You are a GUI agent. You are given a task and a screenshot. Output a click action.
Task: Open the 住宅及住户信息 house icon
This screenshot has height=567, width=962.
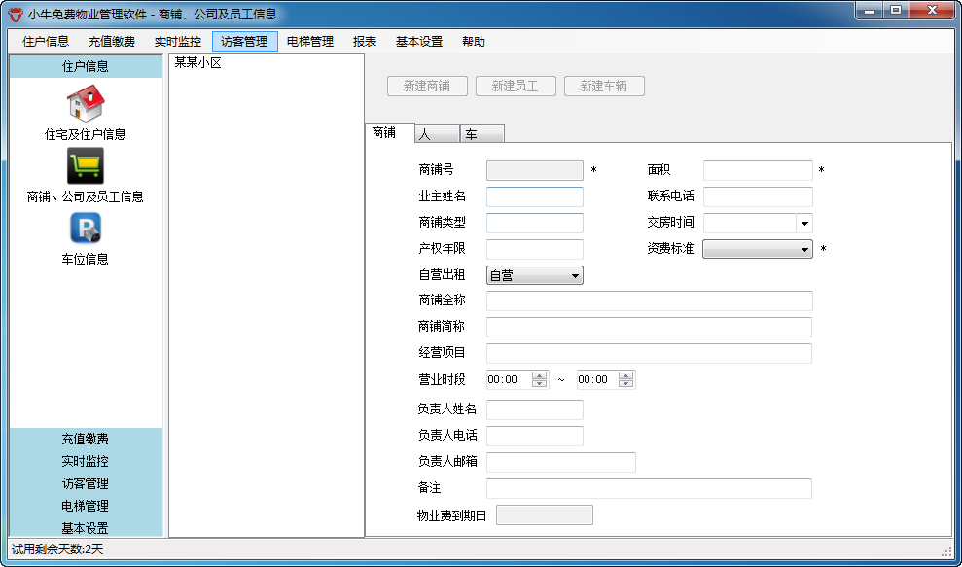[86, 104]
